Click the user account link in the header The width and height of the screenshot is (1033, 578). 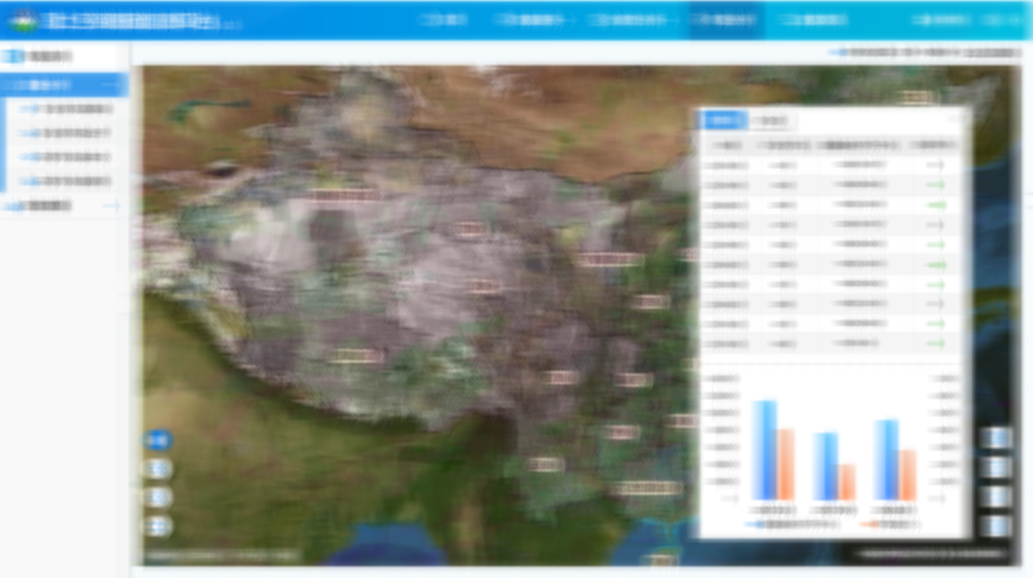[942, 20]
